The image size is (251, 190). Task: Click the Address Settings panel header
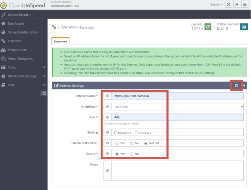click(149, 85)
